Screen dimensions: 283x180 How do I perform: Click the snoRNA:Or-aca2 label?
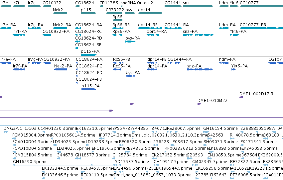pyautogui.click(x=137, y=3)
